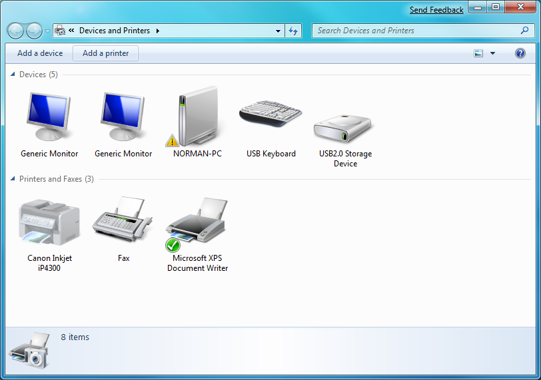Select the Fax device icon
Image resolution: width=541 pixels, height=380 pixels.
pos(123,220)
